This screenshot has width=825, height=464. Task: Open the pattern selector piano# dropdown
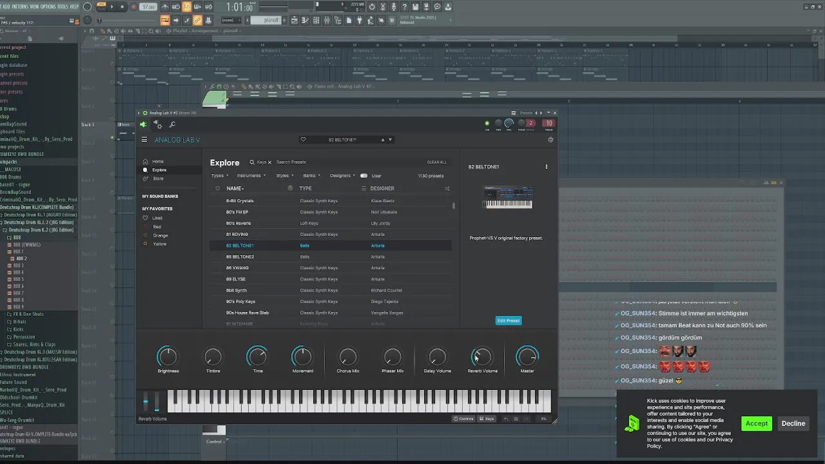tap(266, 21)
